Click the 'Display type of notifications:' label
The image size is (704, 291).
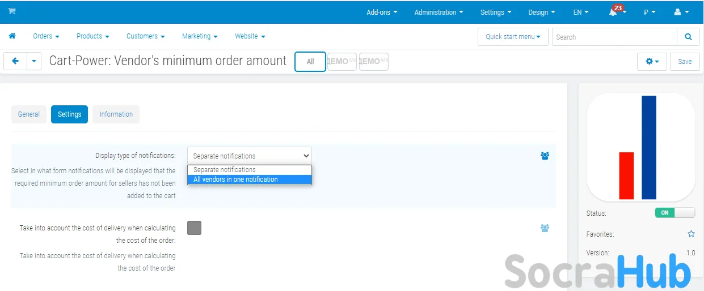point(135,156)
